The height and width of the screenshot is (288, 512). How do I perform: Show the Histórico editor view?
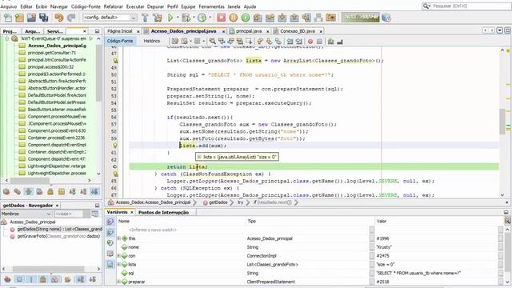[x=152, y=41]
